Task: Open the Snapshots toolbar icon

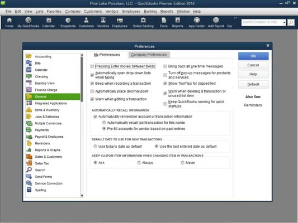Action: click(x=68, y=22)
